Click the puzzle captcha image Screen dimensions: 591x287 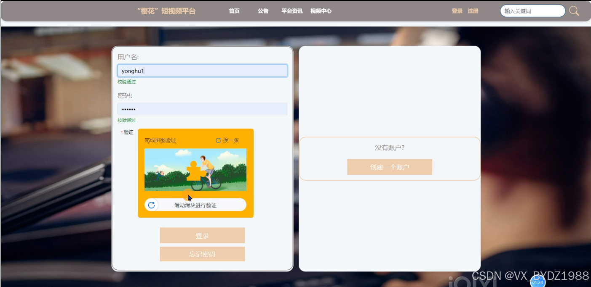195,170
